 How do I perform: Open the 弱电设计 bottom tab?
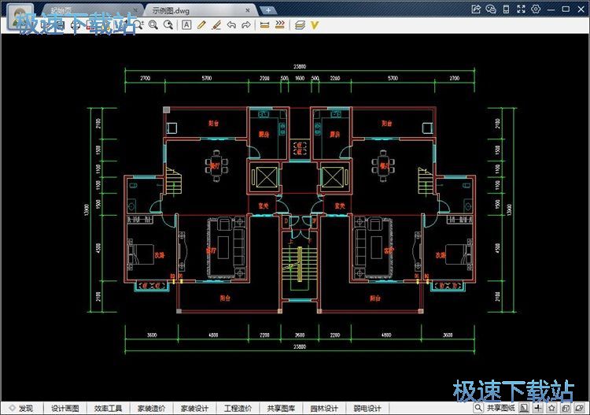367,408
